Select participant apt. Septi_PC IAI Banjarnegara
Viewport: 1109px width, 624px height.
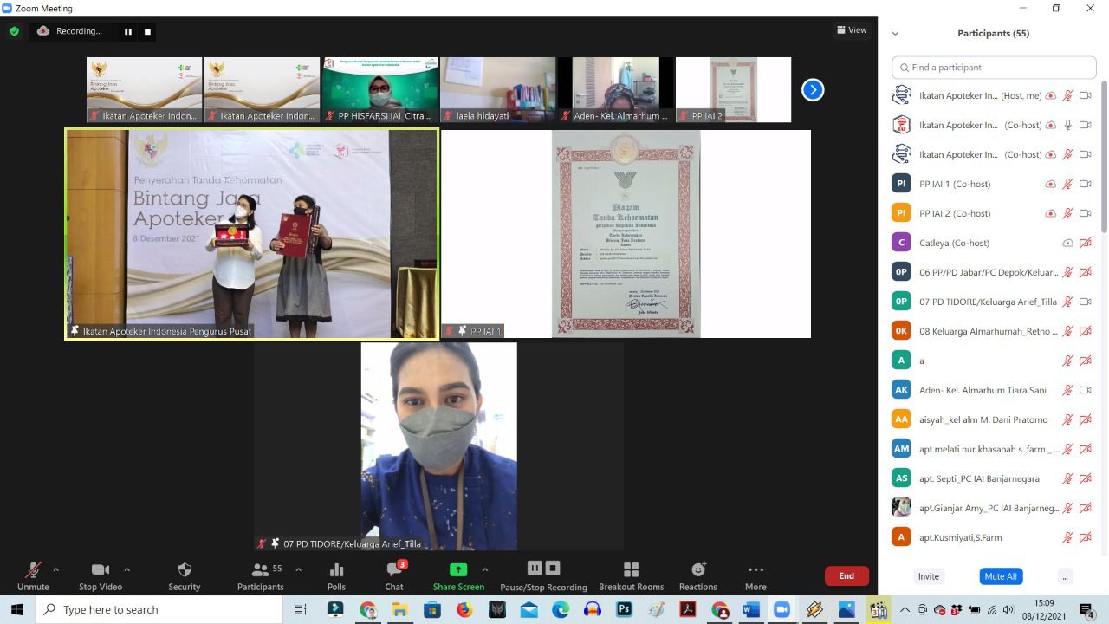point(994,478)
